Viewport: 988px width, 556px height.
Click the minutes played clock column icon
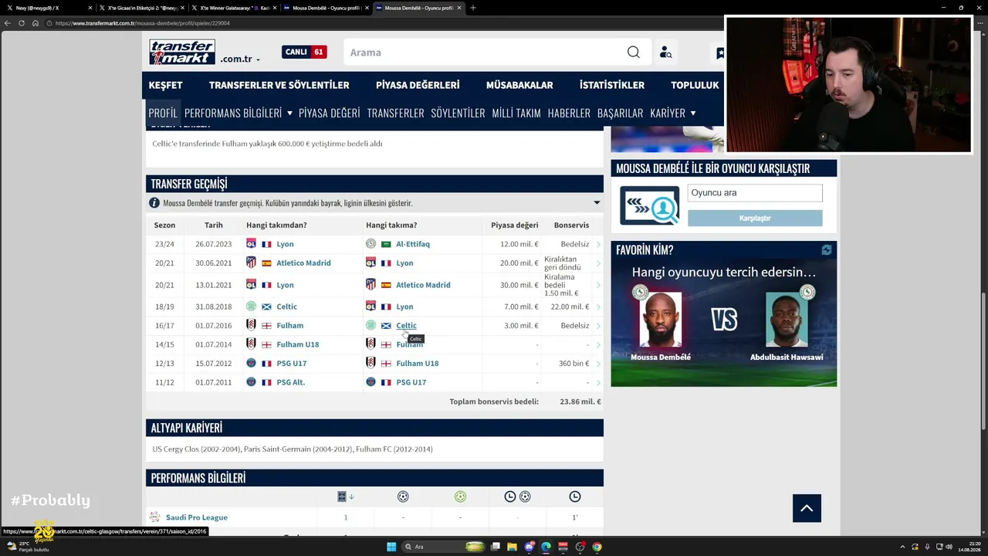[x=575, y=497]
